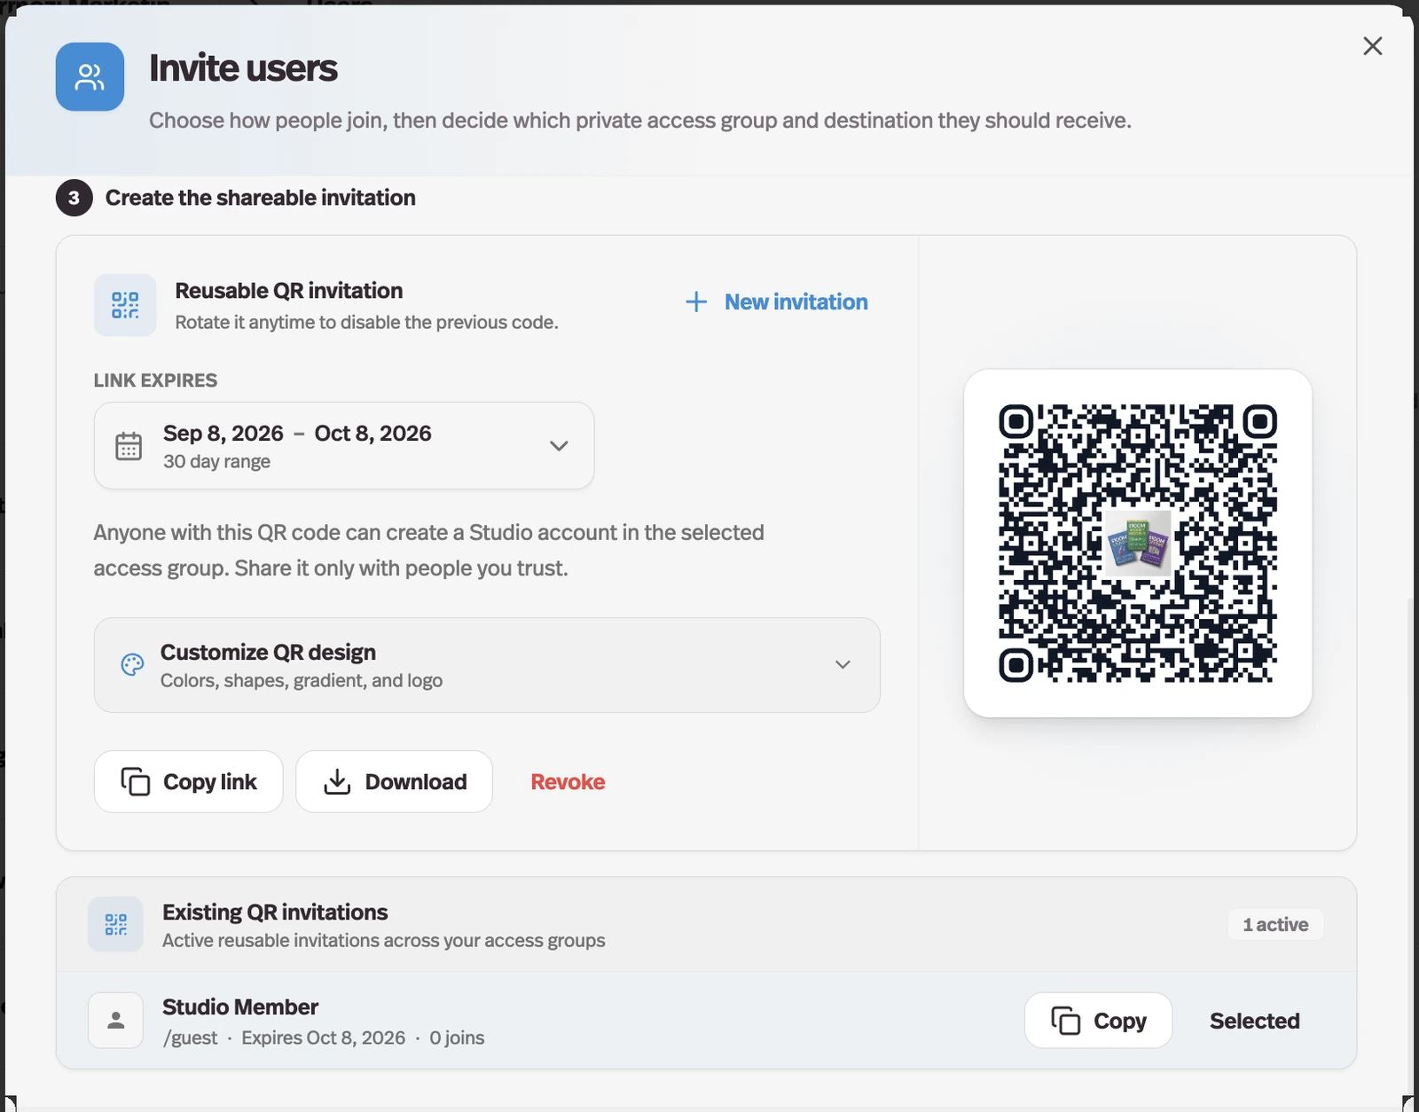This screenshot has width=1419, height=1112.
Task: Click the plus icon beside New invitation
Action: pyautogui.click(x=696, y=302)
